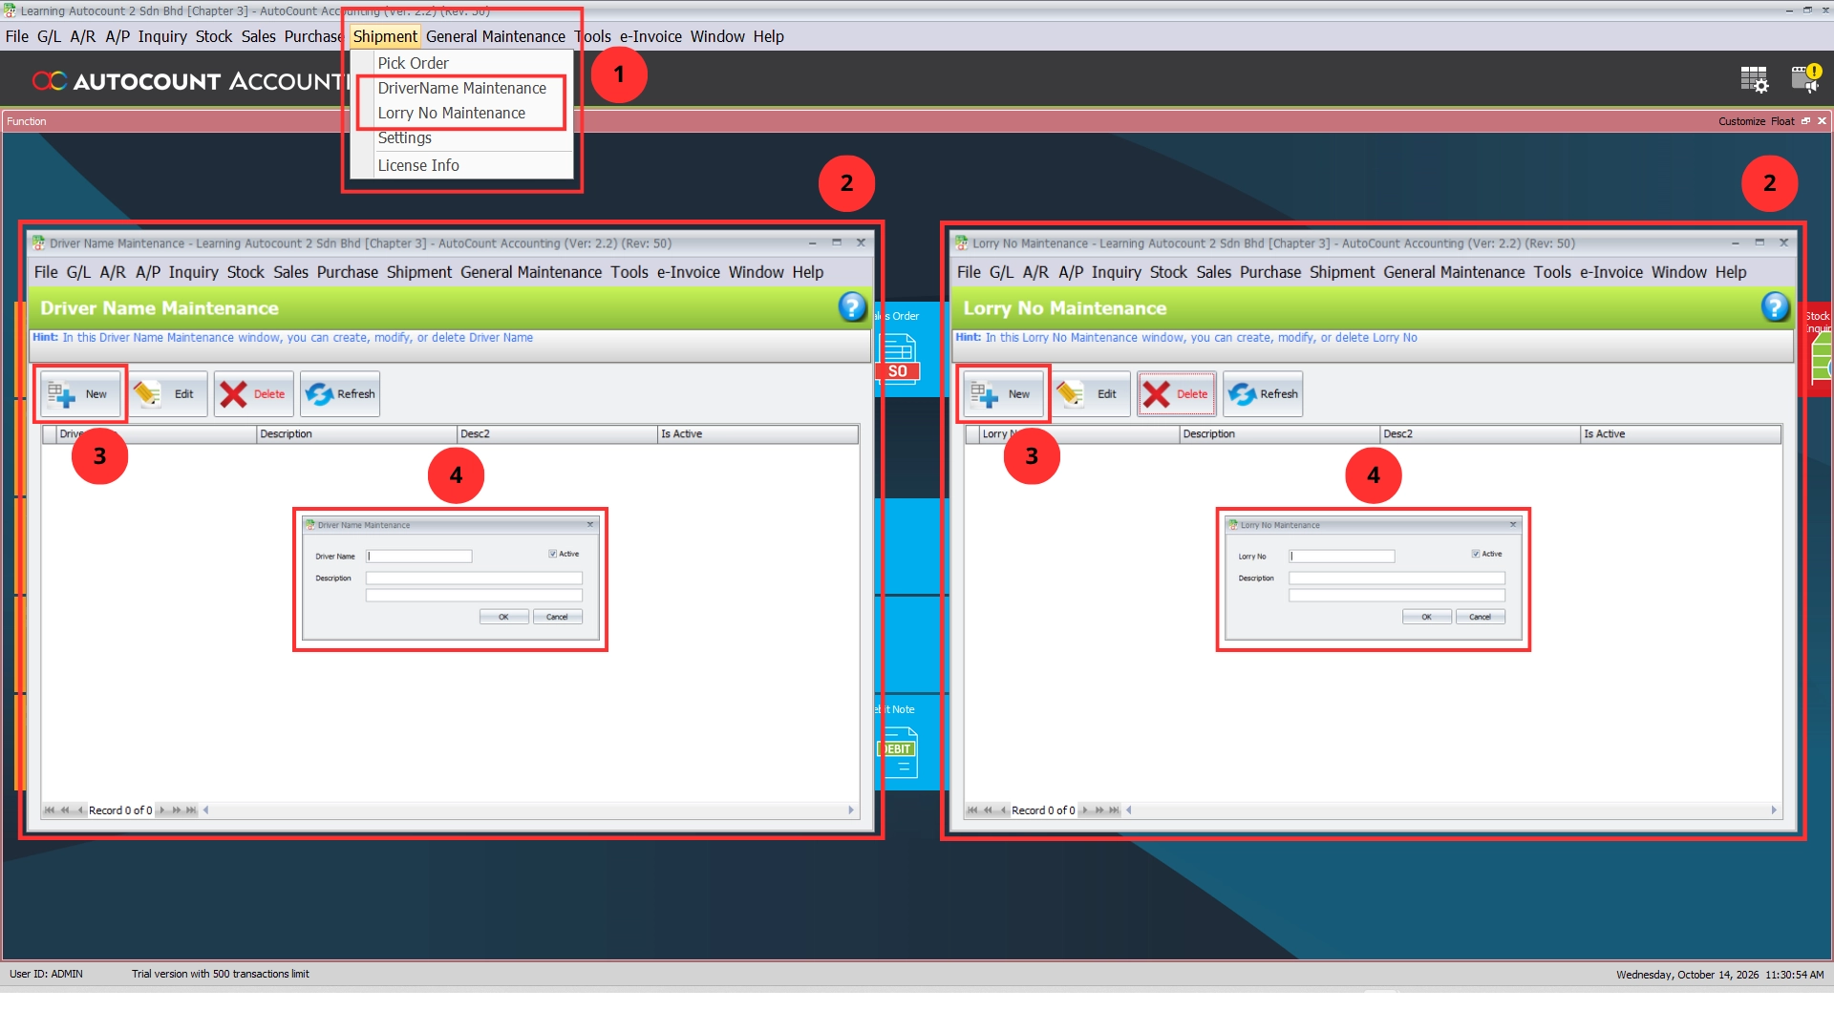Toggle Active checkbox in Driver Name dialog
The width and height of the screenshot is (1834, 1031).
pyautogui.click(x=552, y=554)
